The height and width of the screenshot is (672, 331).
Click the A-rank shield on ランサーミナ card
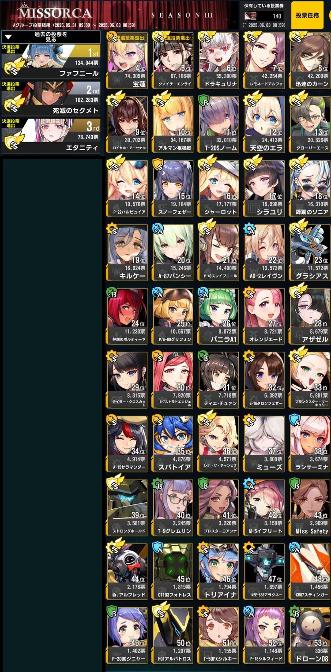(295, 421)
